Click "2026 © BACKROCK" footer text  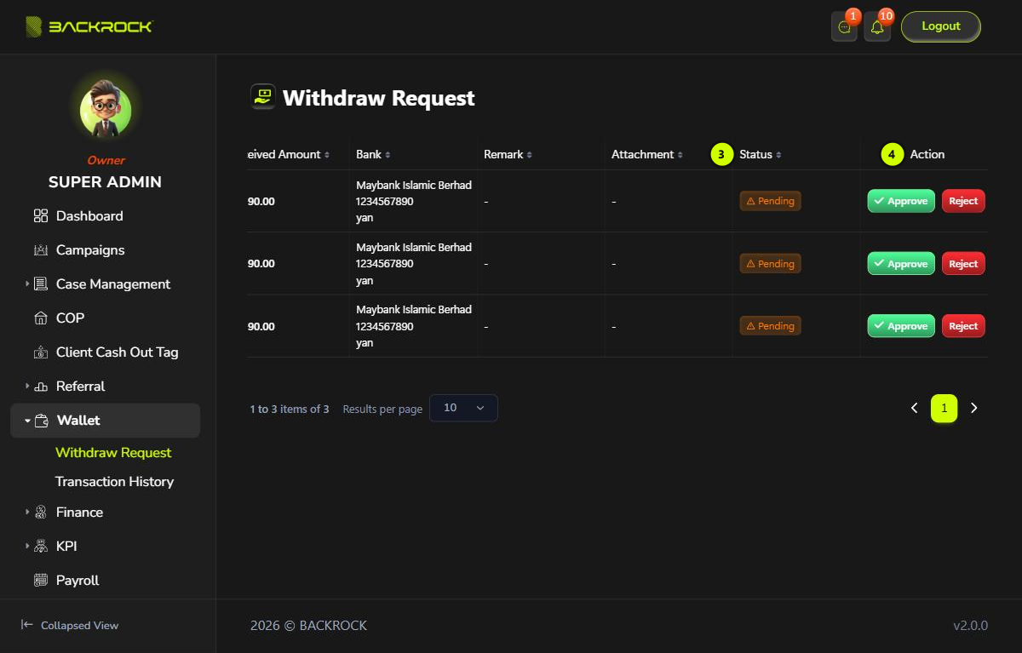[308, 625]
